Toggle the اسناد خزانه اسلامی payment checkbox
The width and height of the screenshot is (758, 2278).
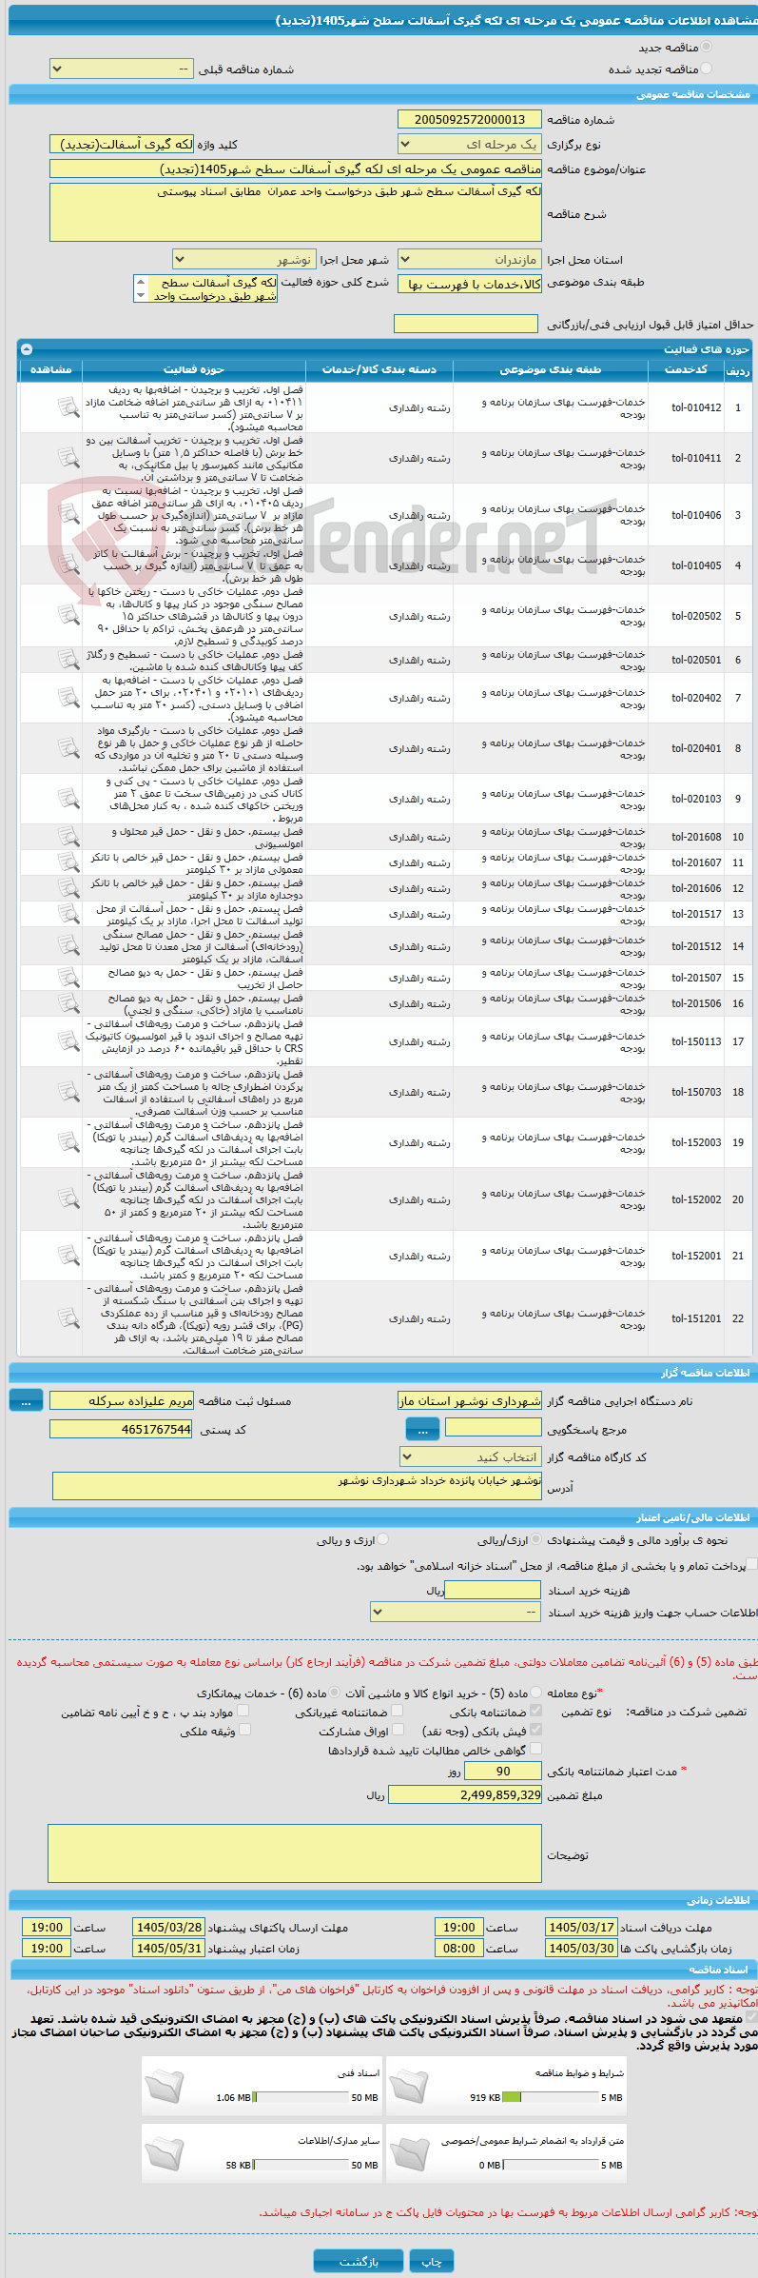[x=751, y=1564]
